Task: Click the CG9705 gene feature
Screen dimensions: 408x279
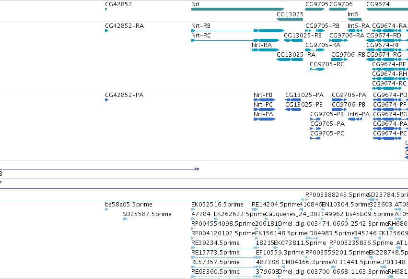Action: 315,10
